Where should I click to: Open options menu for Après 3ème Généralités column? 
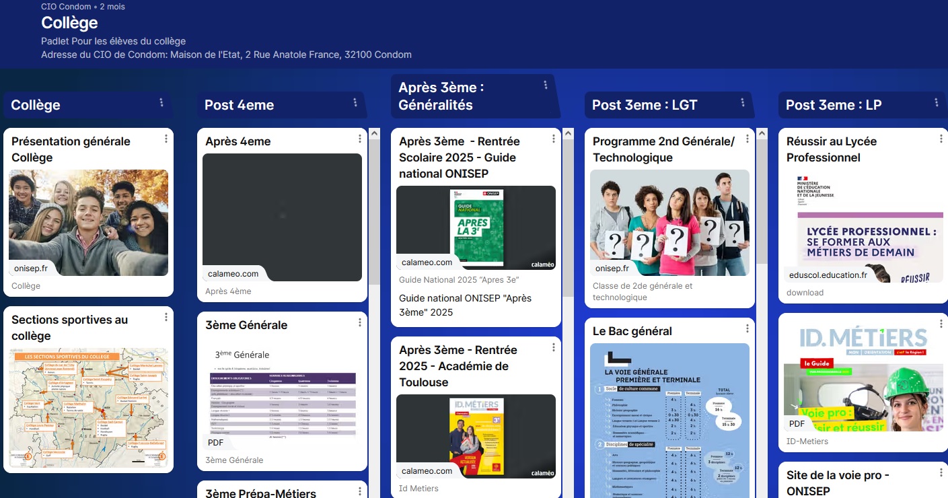click(546, 85)
